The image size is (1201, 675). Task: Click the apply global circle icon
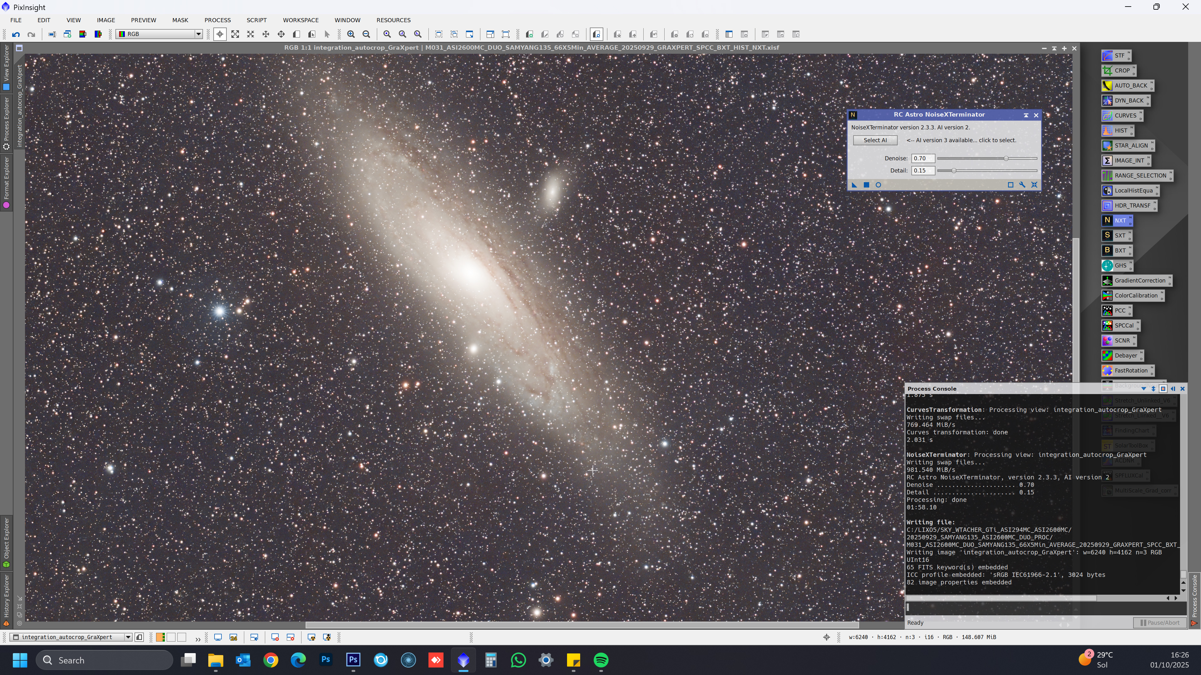click(x=878, y=185)
